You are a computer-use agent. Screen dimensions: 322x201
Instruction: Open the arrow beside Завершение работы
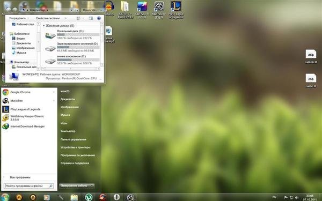92,186
